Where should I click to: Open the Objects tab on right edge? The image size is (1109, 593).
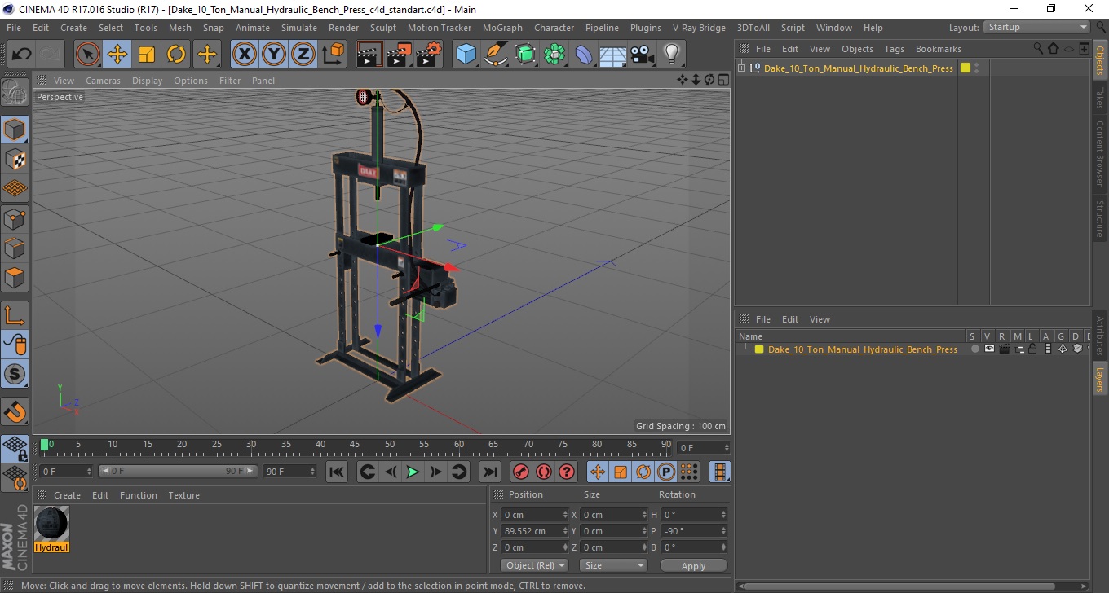point(1099,59)
